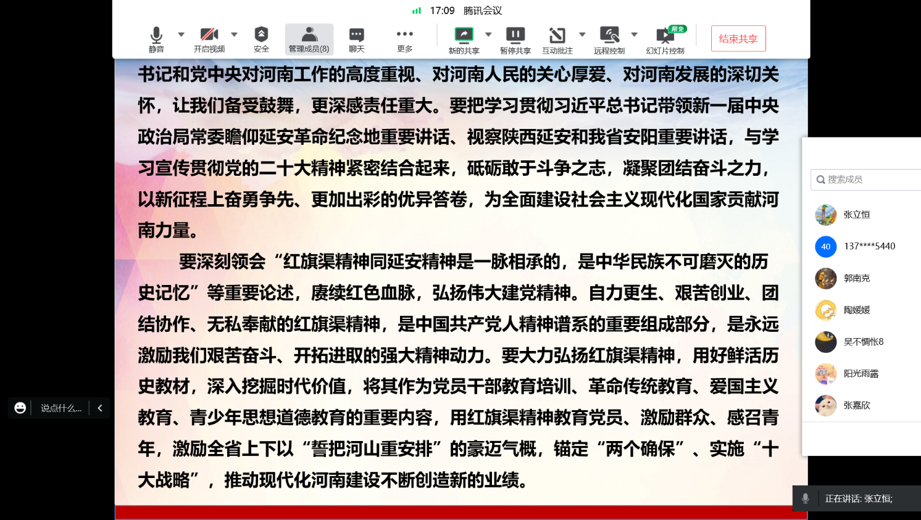
Task: Open the emoji reaction smiley icon
Action: 20,408
